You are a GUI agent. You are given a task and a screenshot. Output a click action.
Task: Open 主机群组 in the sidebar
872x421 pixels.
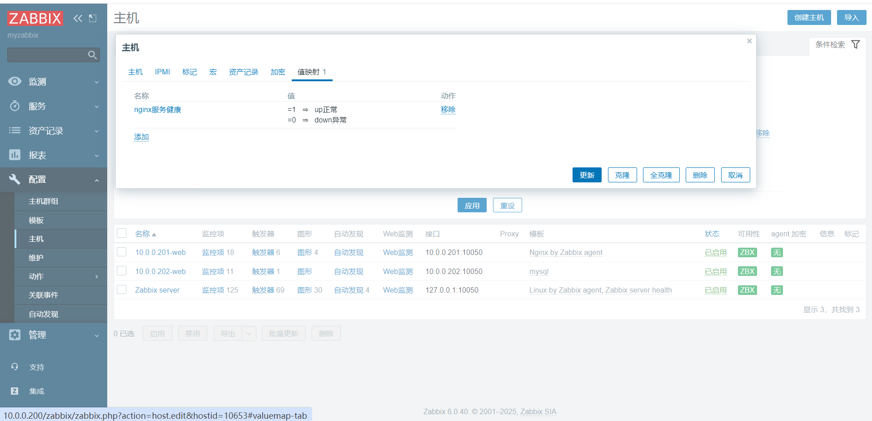61,201
